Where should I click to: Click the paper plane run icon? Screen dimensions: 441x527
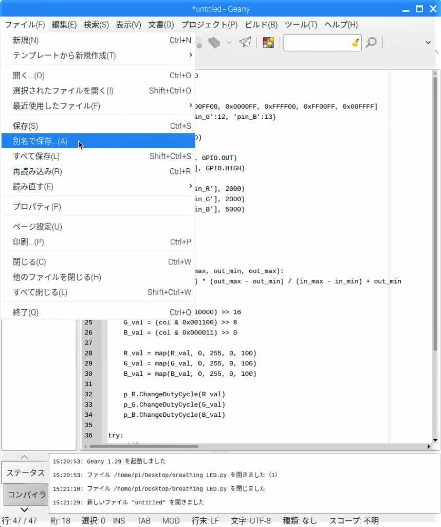(x=245, y=43)
